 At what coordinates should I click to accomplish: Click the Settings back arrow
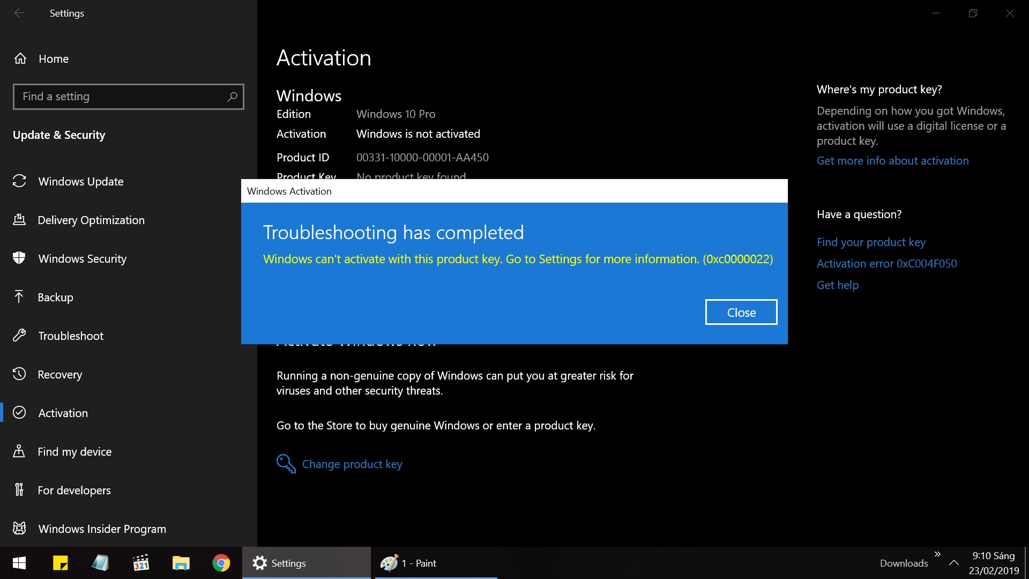19,13
